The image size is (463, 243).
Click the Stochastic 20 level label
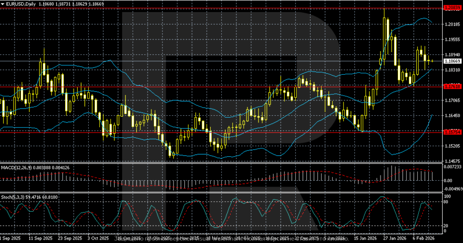tap(447, 225)
